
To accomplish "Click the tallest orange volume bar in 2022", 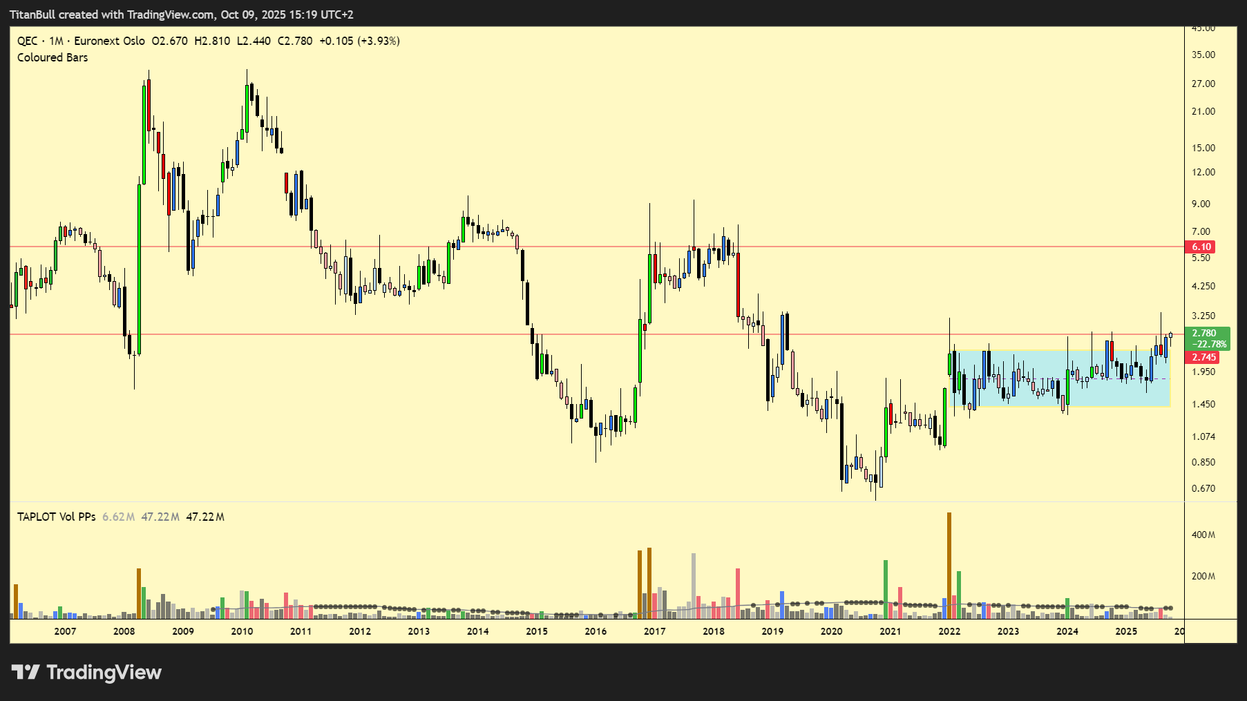I will 949,566.
